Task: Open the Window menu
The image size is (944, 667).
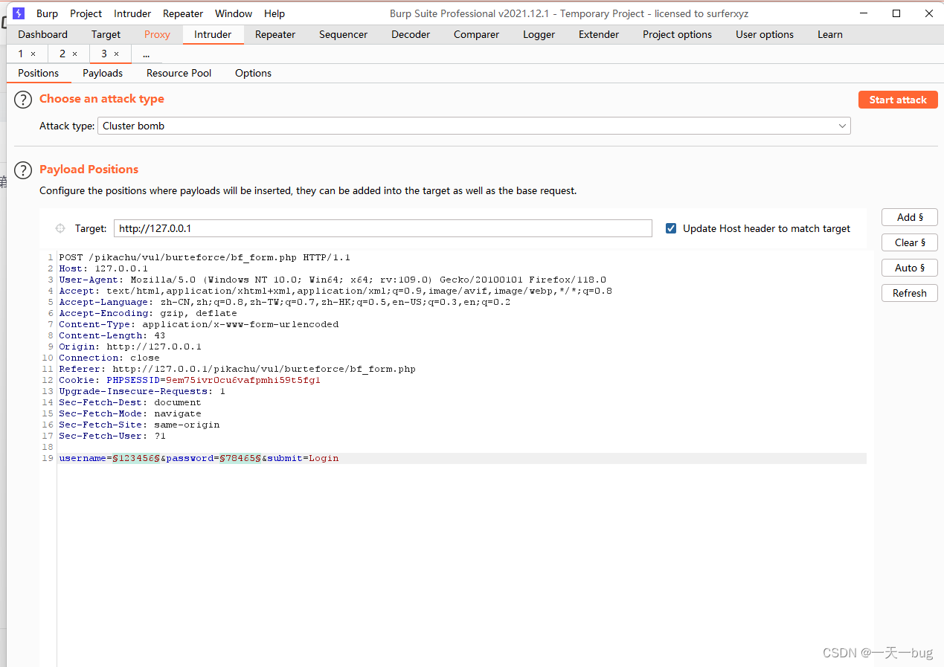Action: (x=234, y=13)
